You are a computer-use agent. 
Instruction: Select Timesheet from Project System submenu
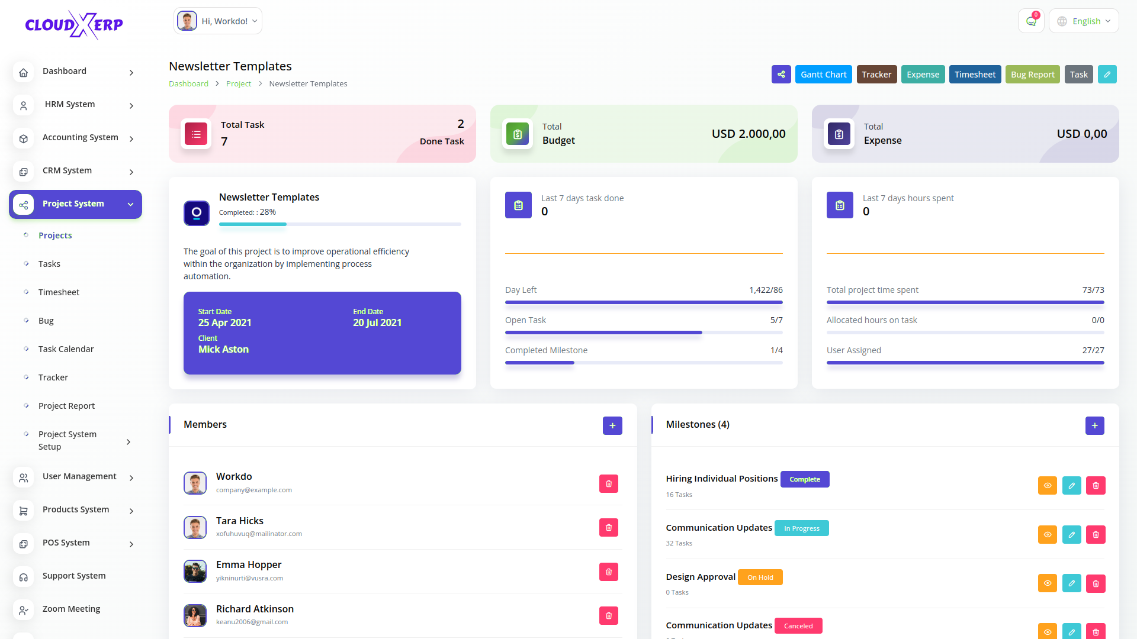(x=59, y=292)
